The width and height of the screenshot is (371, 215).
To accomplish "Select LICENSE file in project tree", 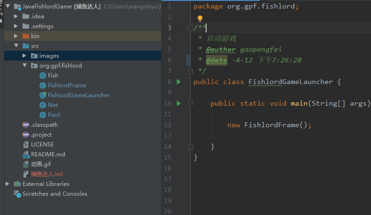I will click(42, 145).
